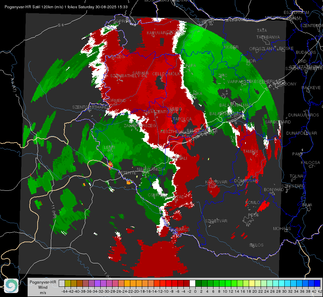Click the 'TATABANYA' city label
323x297 pixels.
tap(268, 37)
